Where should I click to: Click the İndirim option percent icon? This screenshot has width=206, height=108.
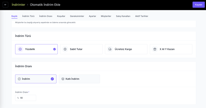coord(19,79)
